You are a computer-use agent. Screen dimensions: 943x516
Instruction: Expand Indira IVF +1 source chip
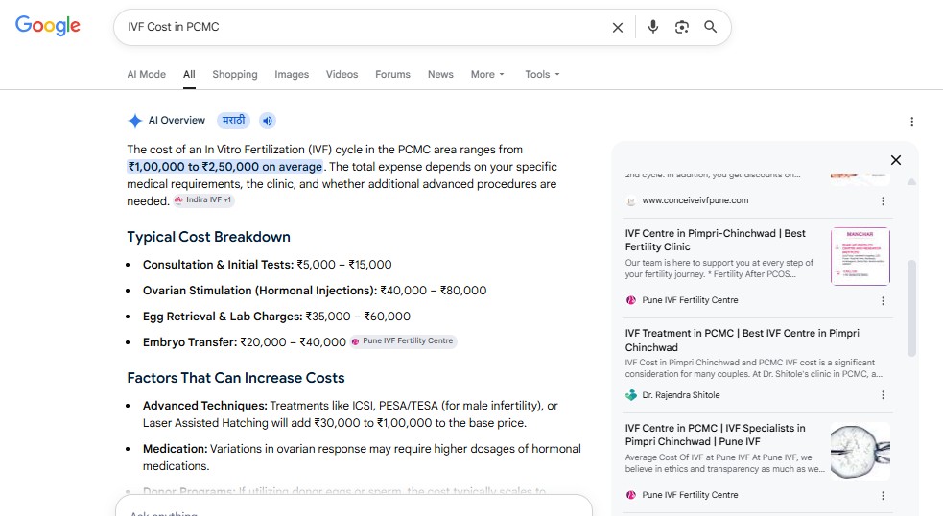pos(204,200)
